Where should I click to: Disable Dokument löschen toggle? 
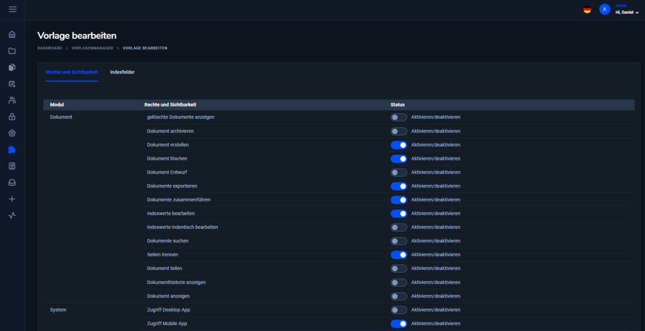(399, 159)
